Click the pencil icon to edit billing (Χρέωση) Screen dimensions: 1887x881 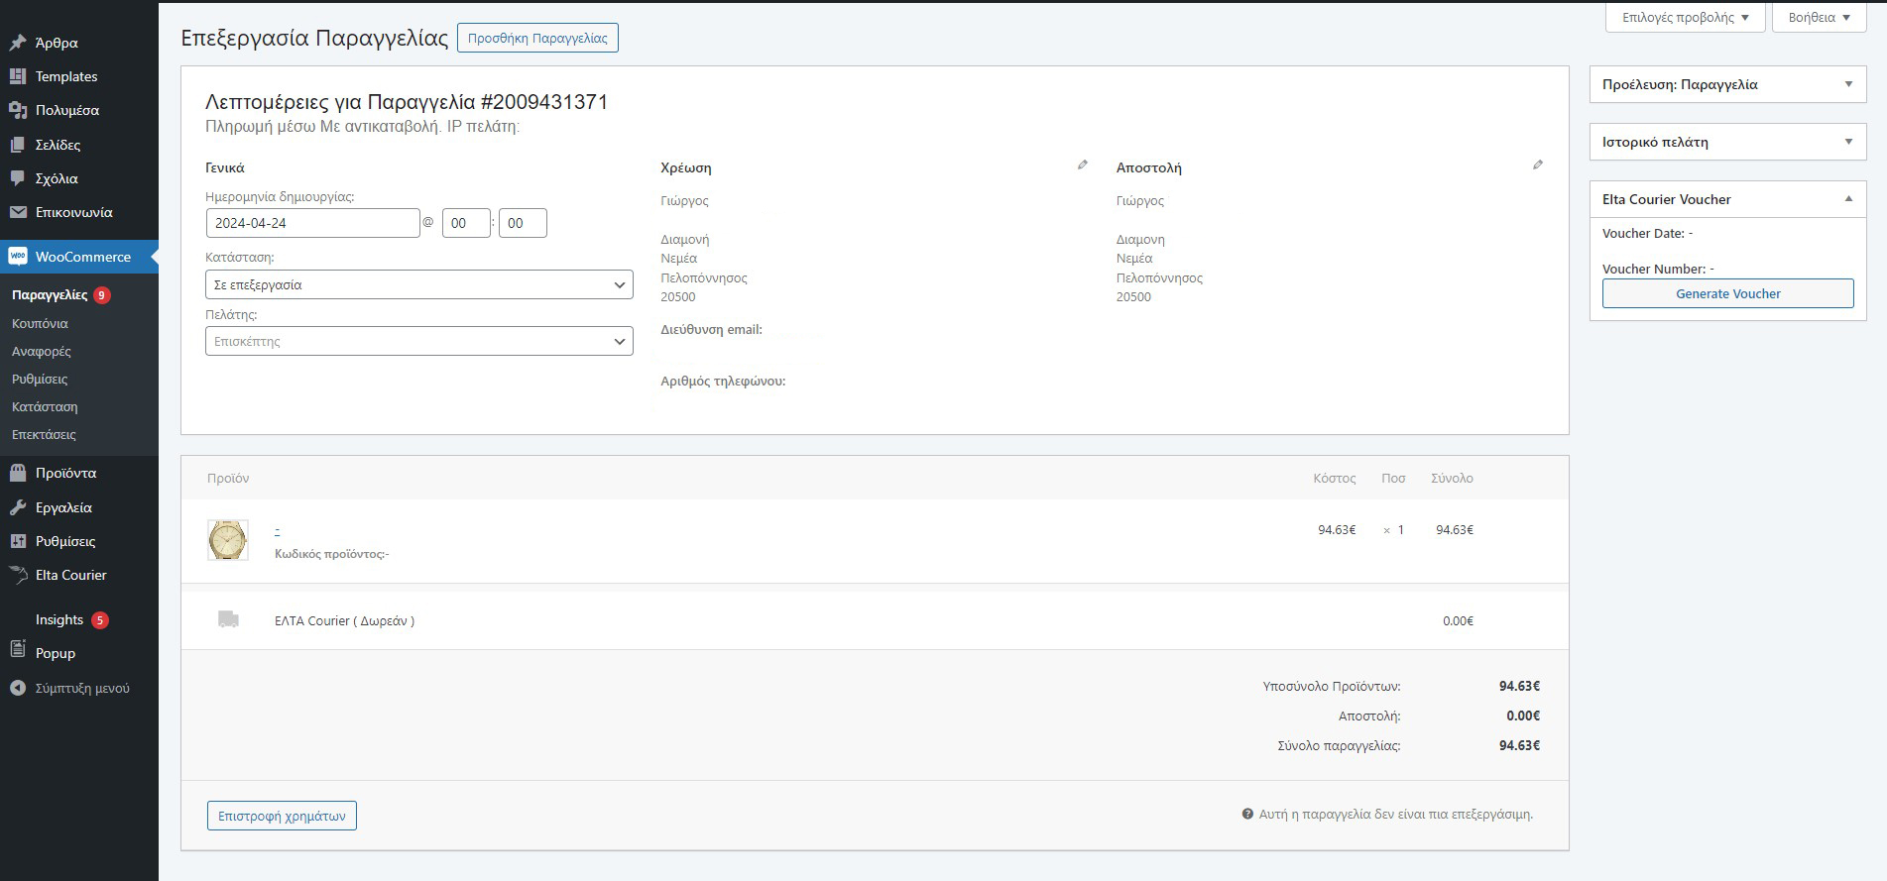coord(1082,165)
